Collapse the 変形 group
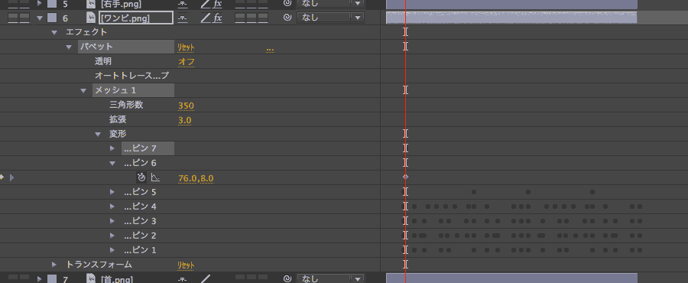The width and height of the screenshot is (688, 283). click(98, 135)
